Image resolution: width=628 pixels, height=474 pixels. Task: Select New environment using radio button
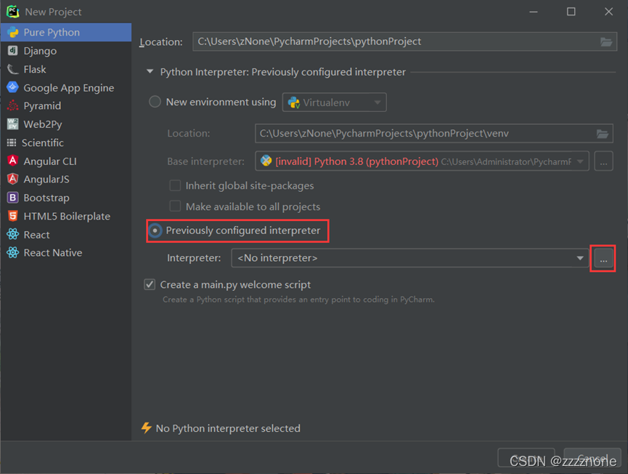tap(155, 102)
